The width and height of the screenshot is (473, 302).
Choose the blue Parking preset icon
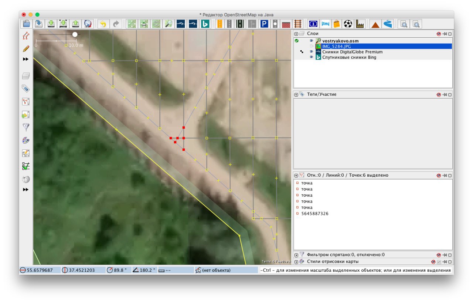pos(264,24)
